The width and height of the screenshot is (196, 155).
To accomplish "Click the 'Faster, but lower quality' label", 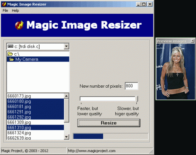I will click(89, 111).
